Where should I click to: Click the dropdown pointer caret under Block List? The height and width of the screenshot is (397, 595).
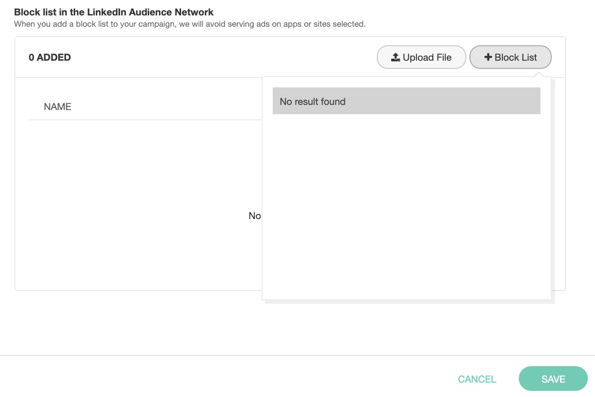pyautogui.click(x=539, y=75)
